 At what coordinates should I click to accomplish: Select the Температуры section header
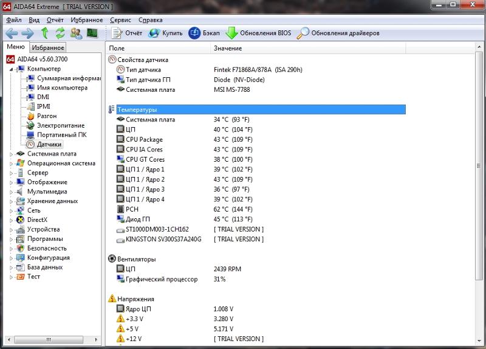tap(261, 109)
